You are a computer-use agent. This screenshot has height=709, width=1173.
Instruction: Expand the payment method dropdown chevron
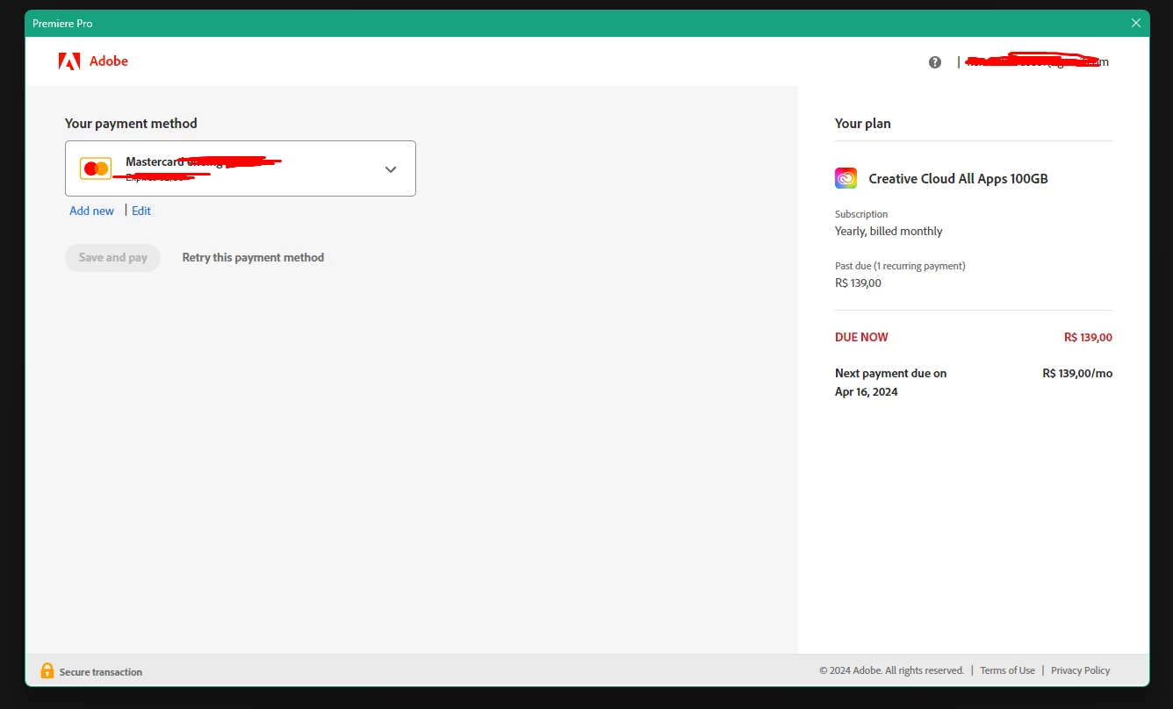[391, 169]
